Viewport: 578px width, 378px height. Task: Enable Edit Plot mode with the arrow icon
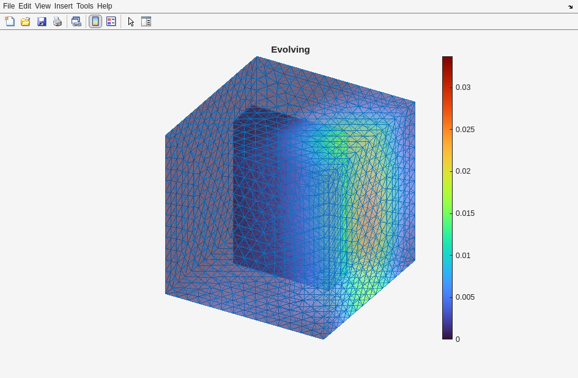[130, 21]
